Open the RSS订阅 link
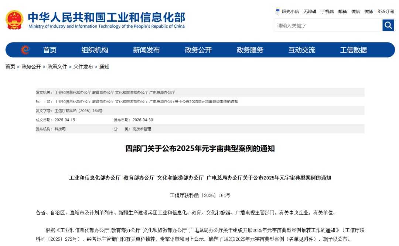This screenshot has height=246, width=399. (385, 11)
